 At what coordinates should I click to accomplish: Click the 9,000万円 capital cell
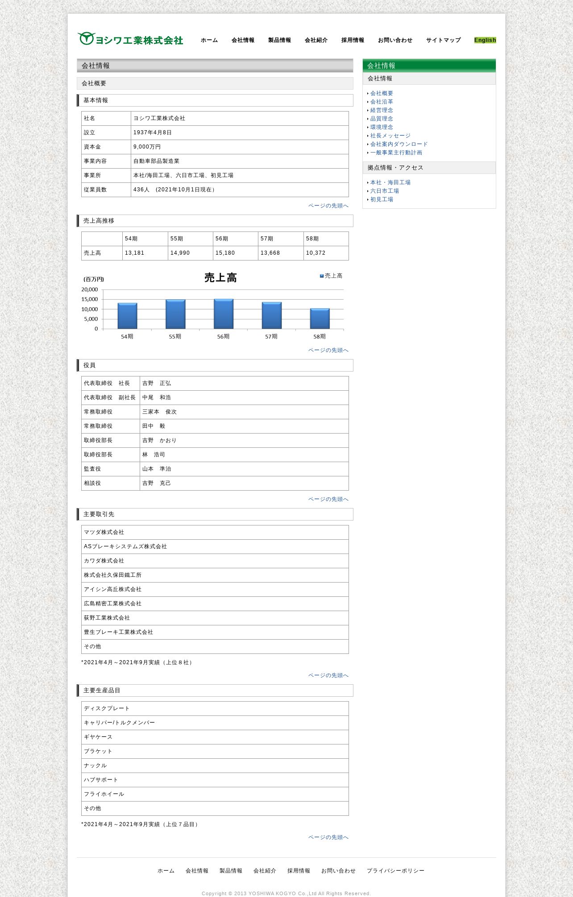(x=240, y=147)
